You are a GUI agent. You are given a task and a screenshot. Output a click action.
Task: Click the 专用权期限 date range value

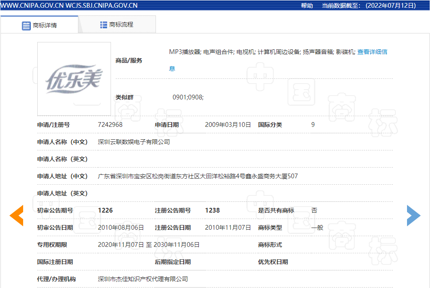click(149, 245)
